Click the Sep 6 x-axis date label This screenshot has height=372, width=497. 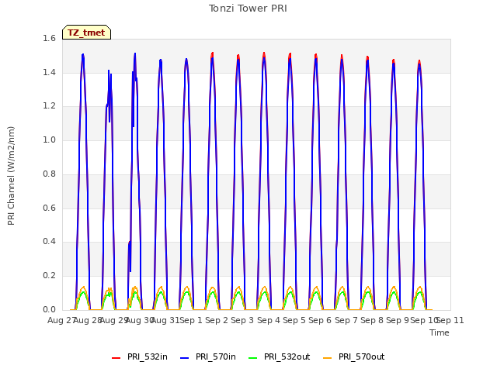320,320
